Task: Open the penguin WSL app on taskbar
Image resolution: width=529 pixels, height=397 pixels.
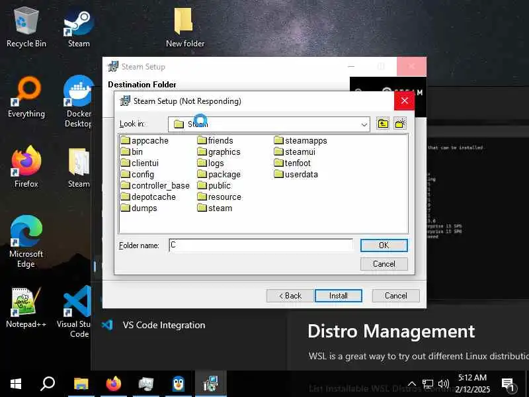Action: [178, 384]
